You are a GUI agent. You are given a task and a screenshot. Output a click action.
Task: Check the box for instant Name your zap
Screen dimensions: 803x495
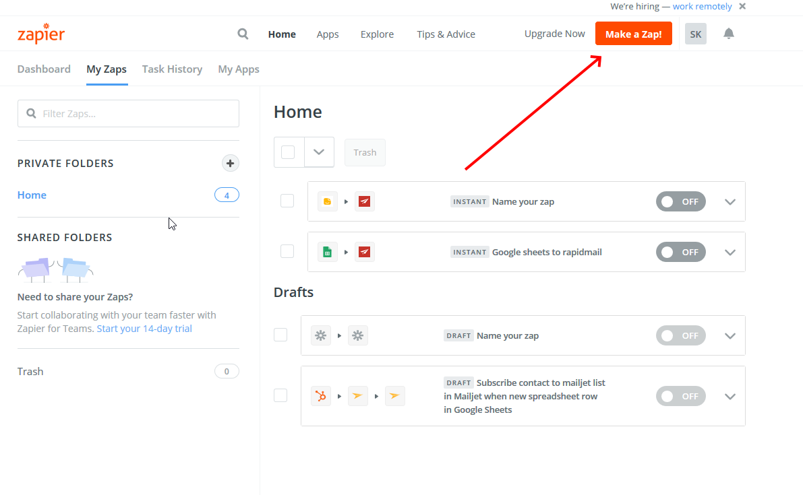click(x=287, y=201)
